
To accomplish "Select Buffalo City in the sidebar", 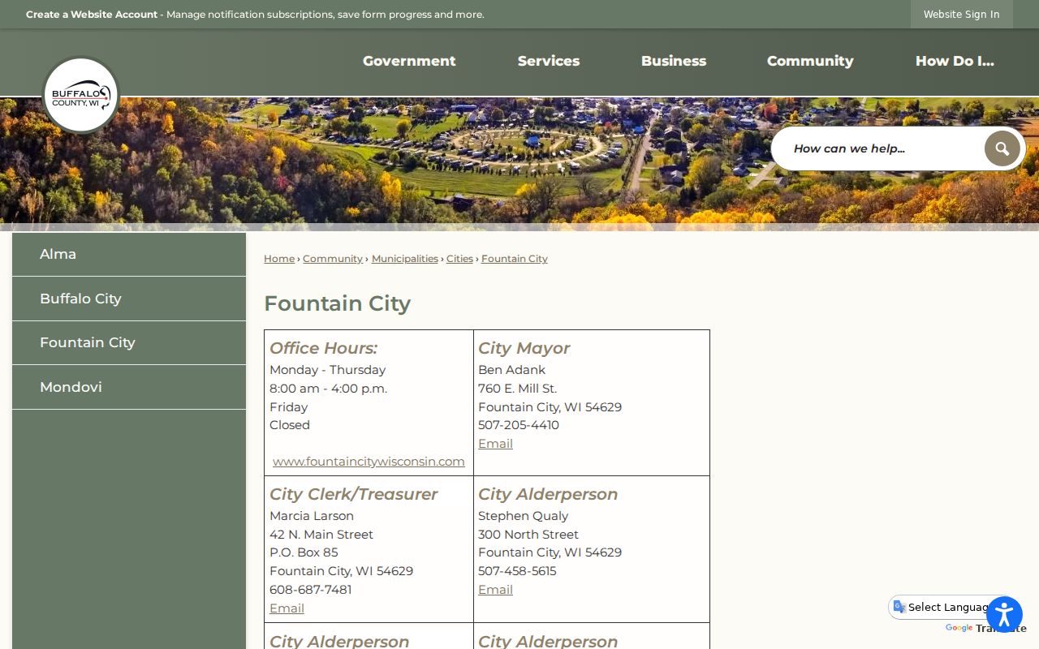I will point(129,299).
